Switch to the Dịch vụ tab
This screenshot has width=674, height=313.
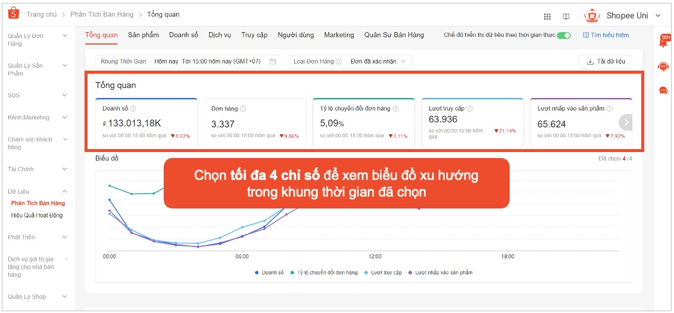(220, 34)
